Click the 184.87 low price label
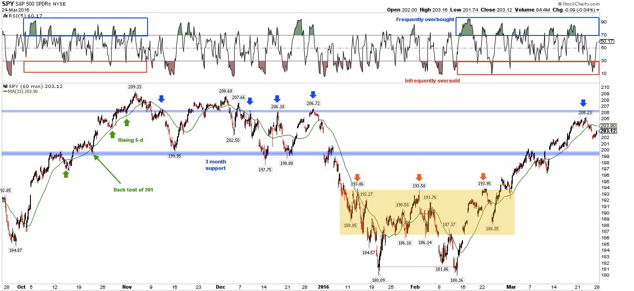634x291 pixels. (16, 250)
